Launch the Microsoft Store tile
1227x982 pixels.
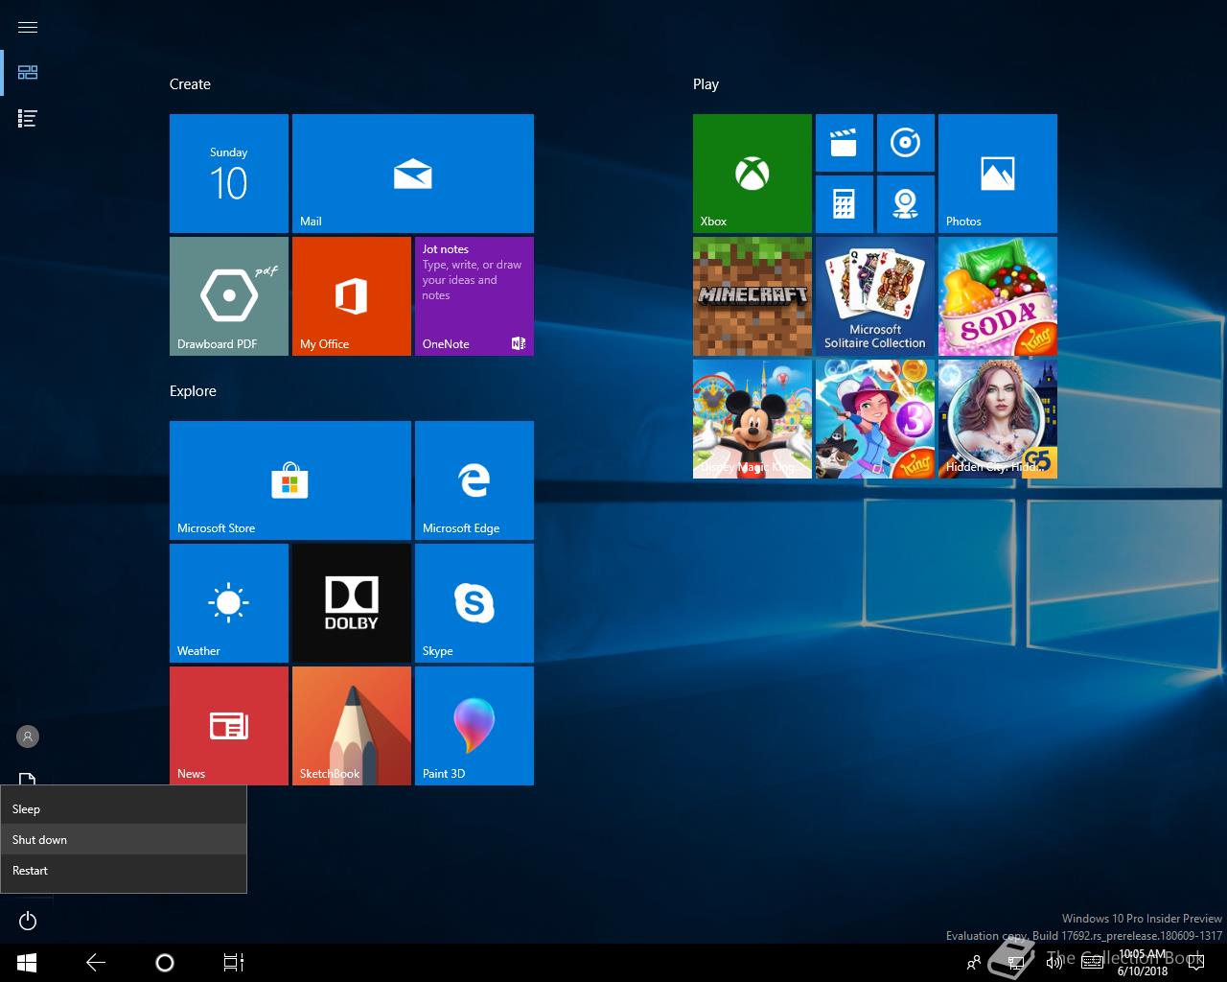[x=290, y=480]
